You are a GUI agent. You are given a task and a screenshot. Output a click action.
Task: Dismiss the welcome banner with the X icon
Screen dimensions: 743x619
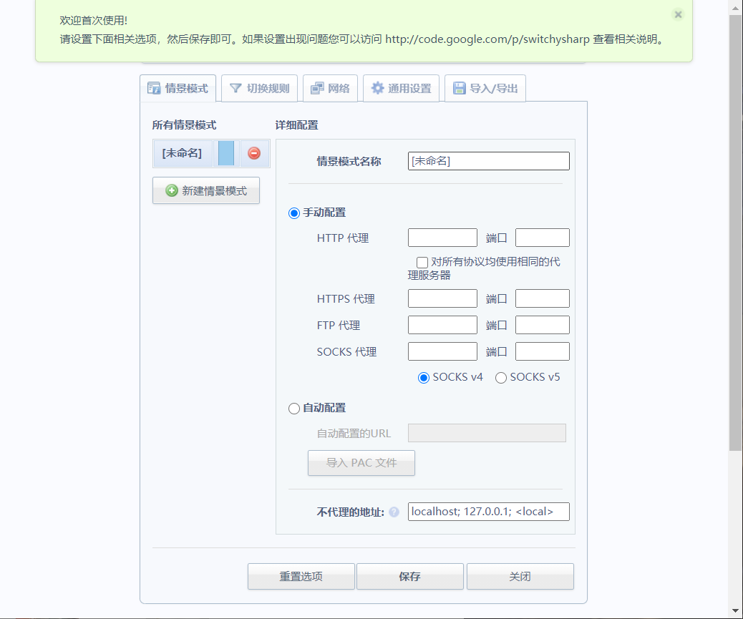coord(678,14)
